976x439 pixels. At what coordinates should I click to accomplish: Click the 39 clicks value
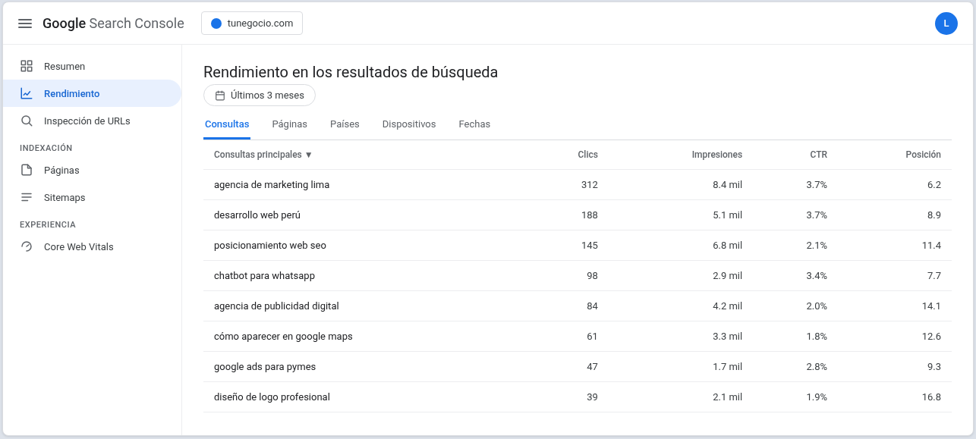tap(592, 397)
